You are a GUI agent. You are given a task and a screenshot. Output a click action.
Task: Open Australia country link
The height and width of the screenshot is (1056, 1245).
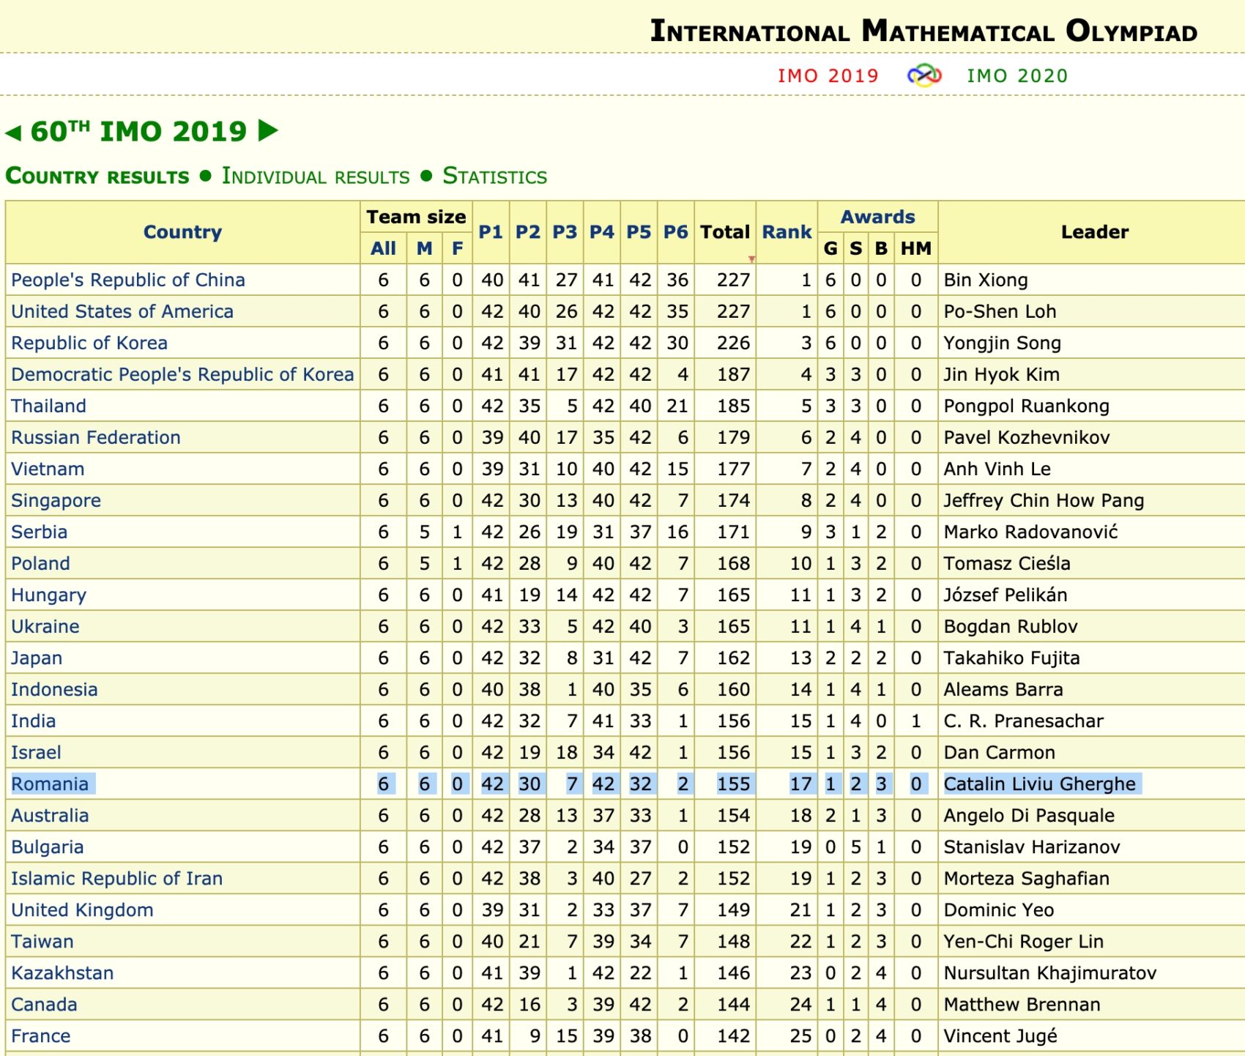pos(50,815)
